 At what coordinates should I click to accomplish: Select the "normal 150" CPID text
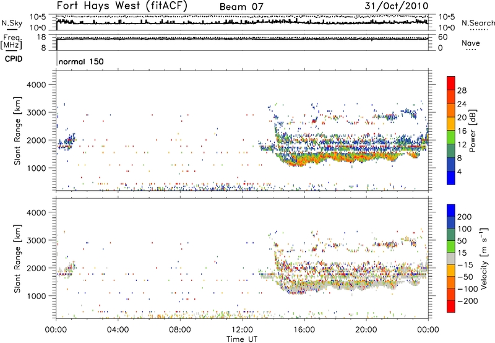pyautogui.click(x=81, y=61)
